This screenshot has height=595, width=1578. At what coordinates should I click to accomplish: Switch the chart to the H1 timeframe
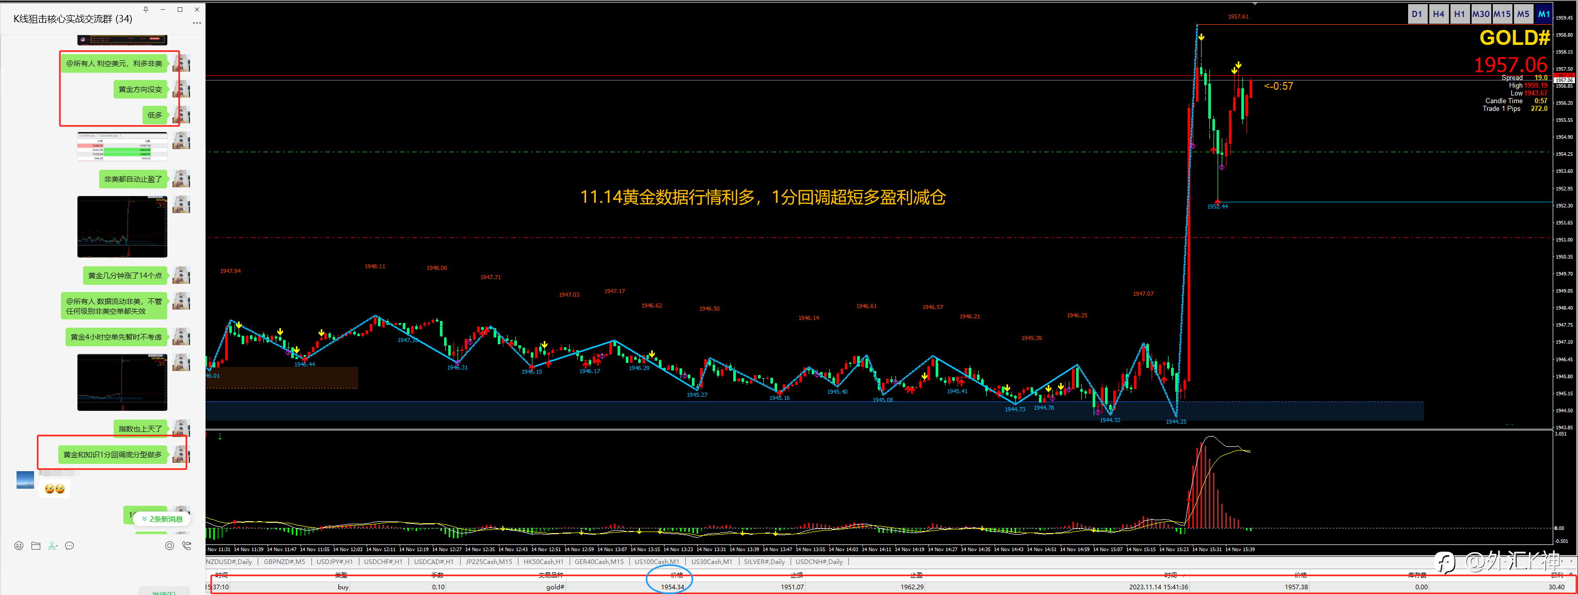click(1460, 14)
